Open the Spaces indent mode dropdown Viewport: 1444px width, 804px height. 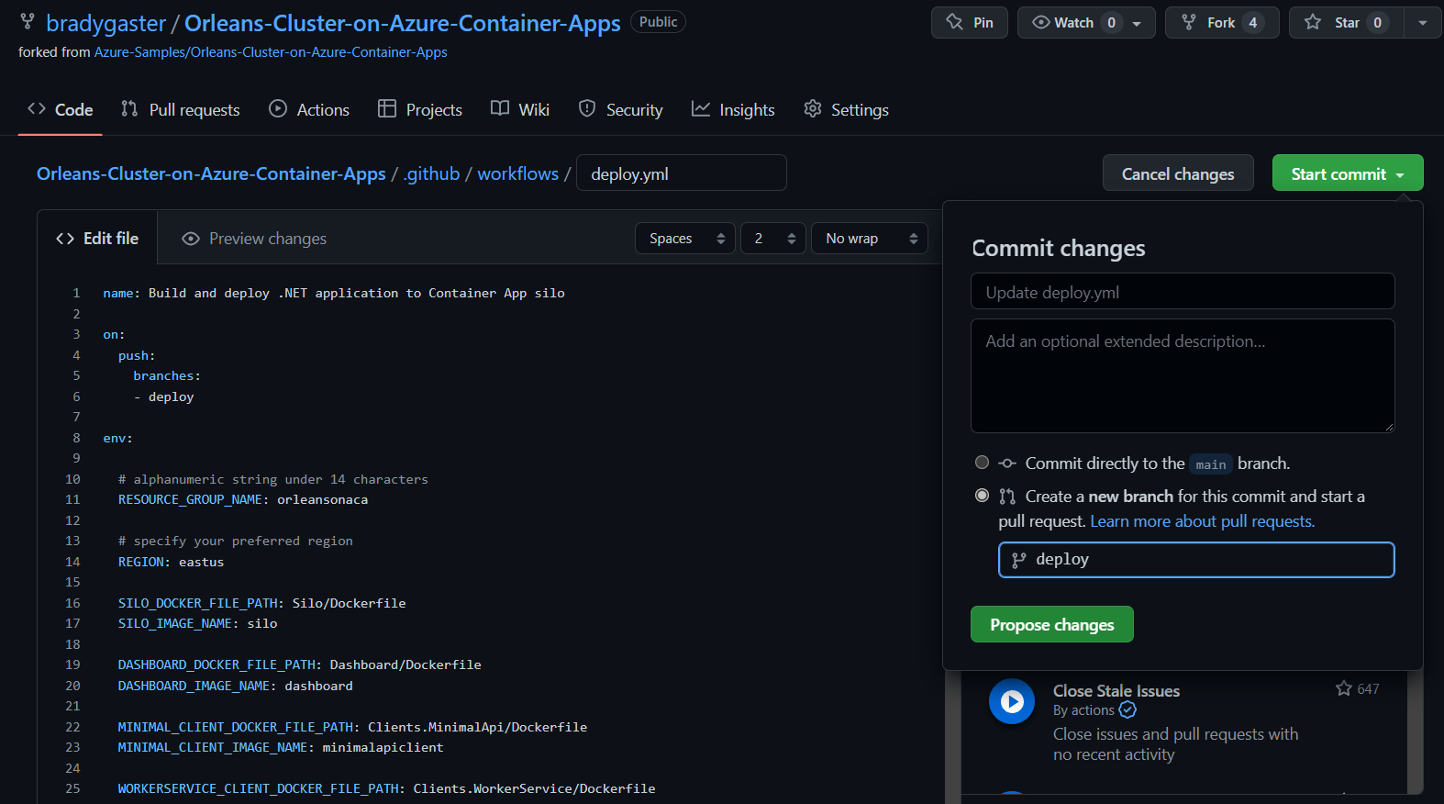click(x=685, y=239)
